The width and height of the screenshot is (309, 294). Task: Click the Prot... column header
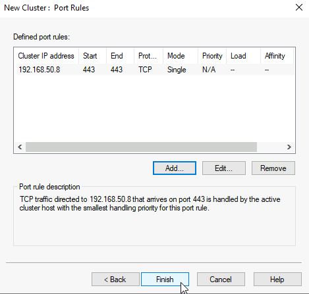pyautogui.click(x=148, y=56)
